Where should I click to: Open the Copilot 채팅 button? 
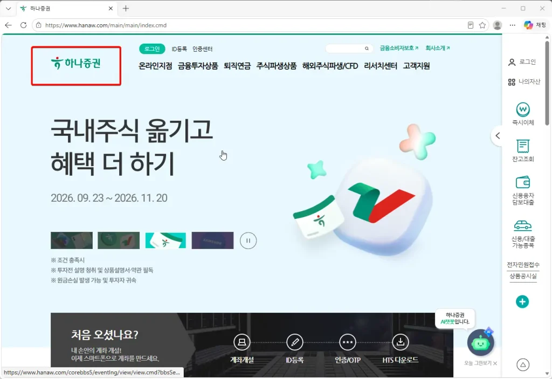pos(535,25)
